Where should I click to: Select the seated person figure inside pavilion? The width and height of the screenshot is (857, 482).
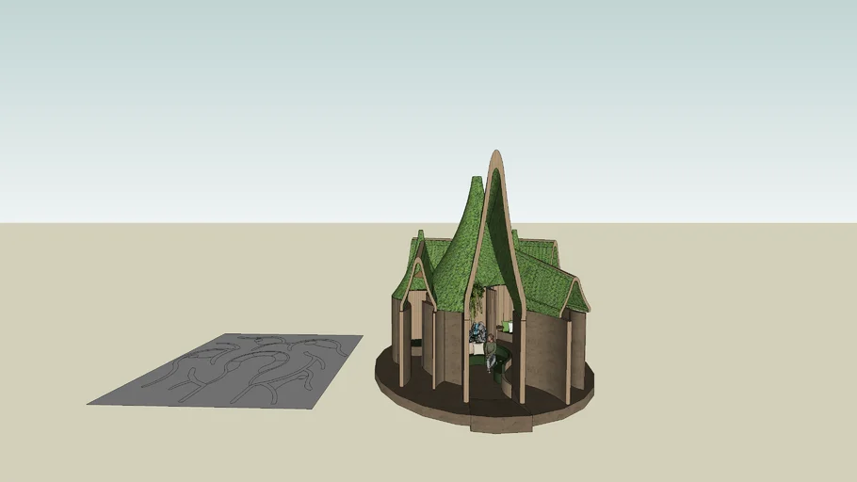click(490, 349)
